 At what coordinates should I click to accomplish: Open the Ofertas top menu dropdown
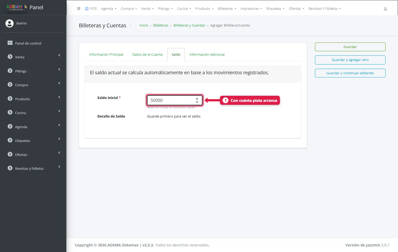coord(296,9)
